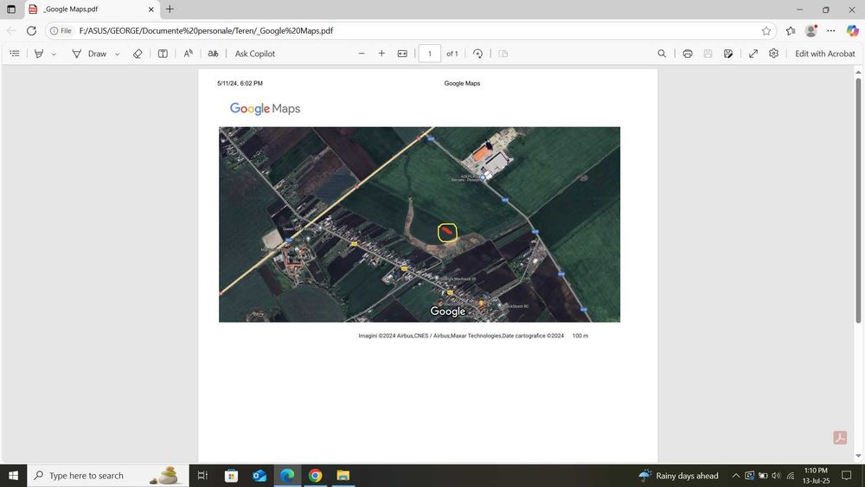Click the Google Maps logo in PDF

coord(266,109)
